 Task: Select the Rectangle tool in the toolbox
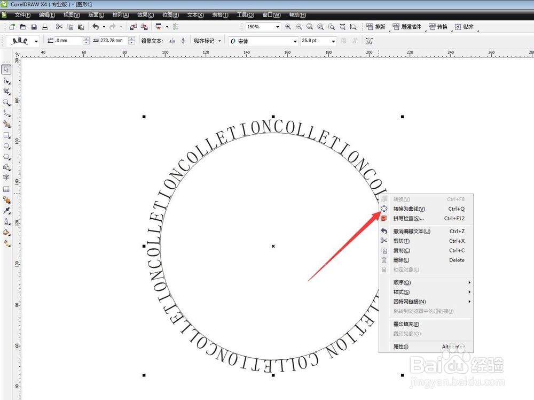coord(6,135)
